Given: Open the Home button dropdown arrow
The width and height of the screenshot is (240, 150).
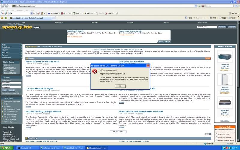Looking at the screenshot, I should 194,18.
